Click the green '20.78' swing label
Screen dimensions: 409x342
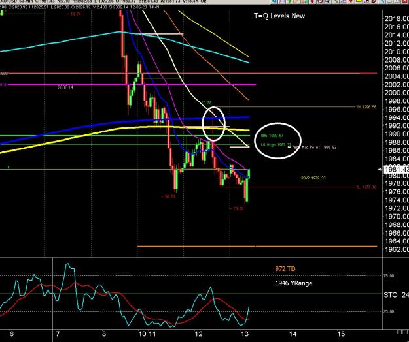(206, 103)
